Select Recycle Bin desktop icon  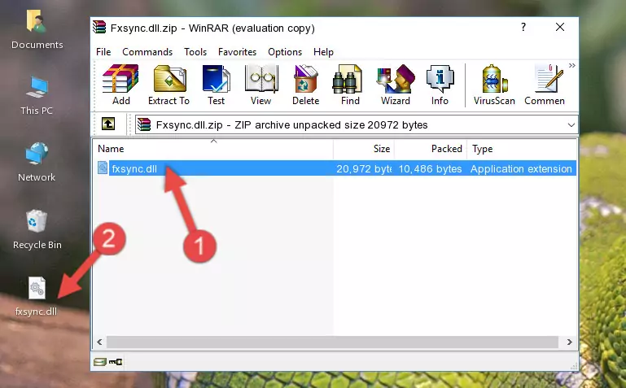pos(37,229)
